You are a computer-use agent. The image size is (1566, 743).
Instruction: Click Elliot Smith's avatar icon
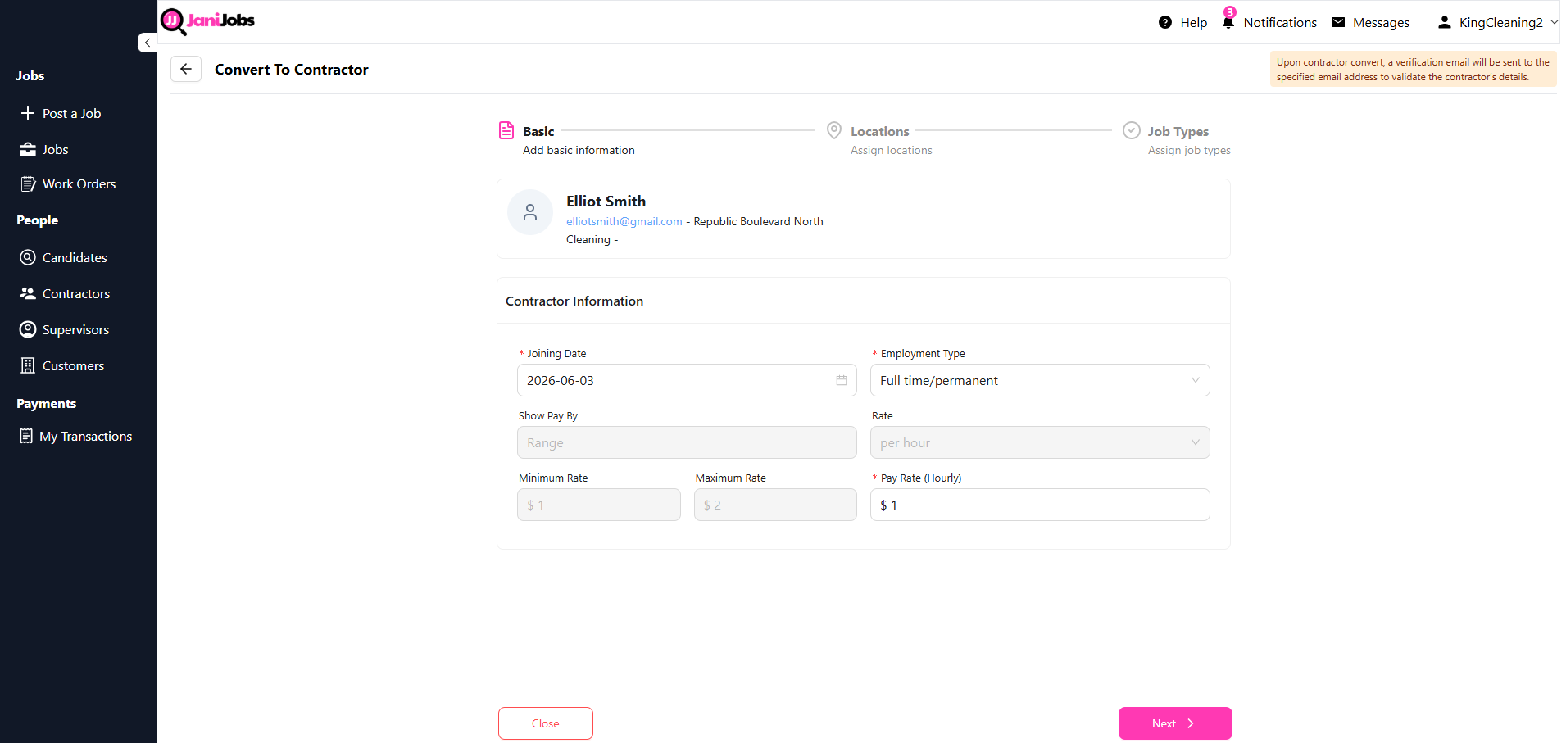tap(530, 212)
